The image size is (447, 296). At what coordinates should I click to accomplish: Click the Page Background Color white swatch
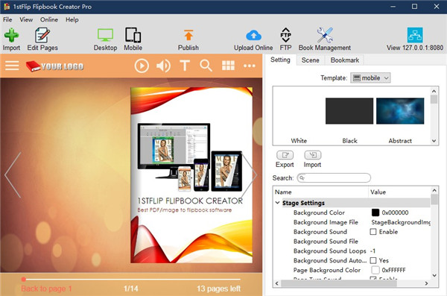375,270
